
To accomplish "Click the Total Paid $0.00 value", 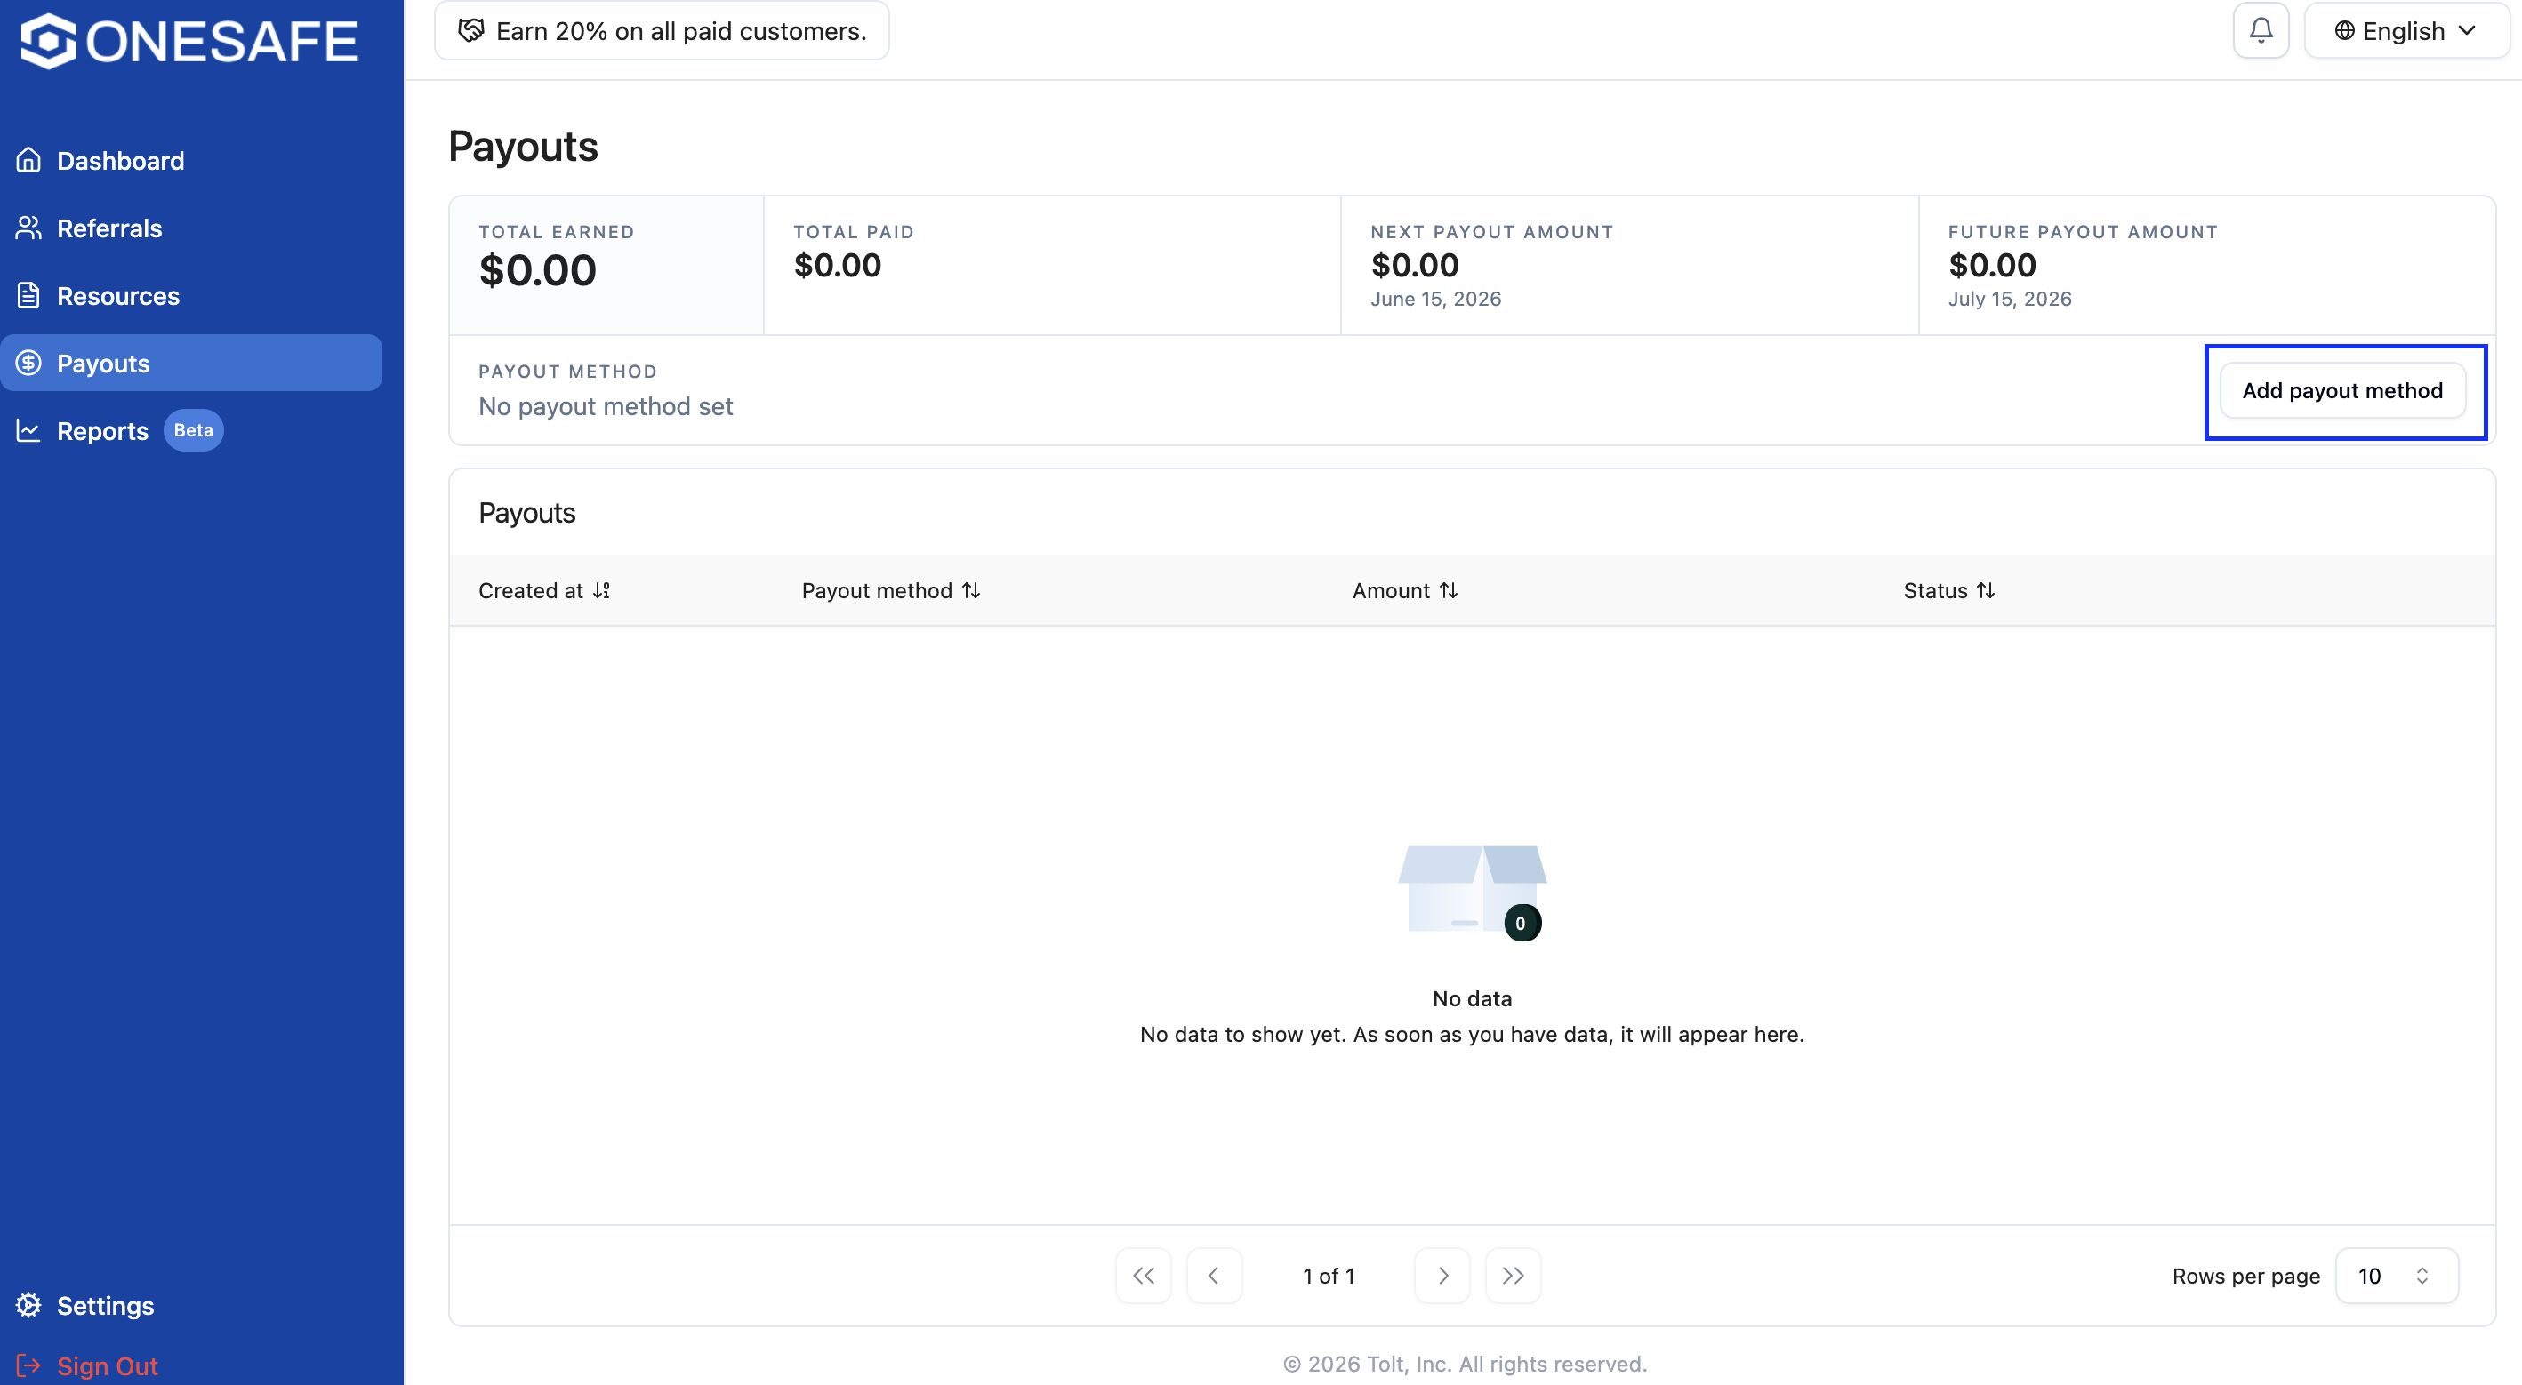I will [837, 265].
